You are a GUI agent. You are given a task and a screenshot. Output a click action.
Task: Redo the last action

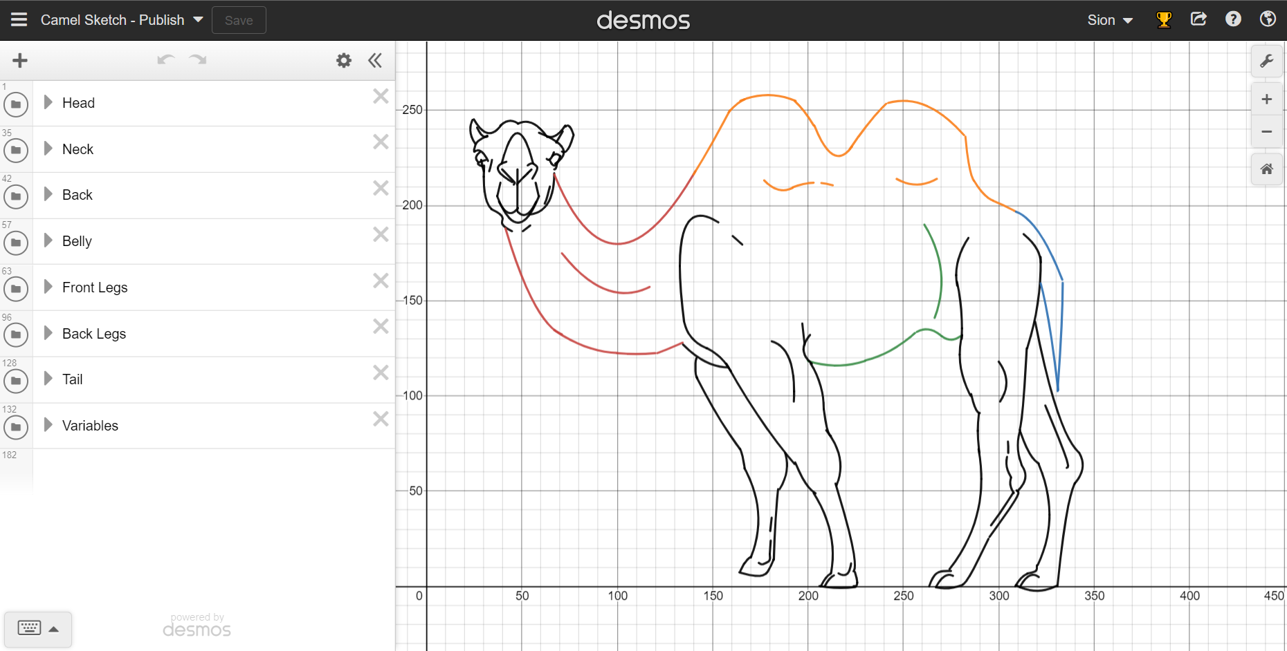coord(198,60)
